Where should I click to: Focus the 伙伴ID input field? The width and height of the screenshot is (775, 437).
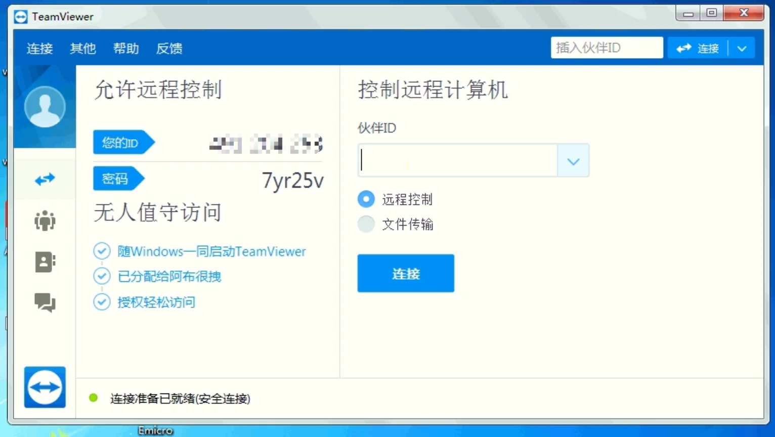(458, 161)
